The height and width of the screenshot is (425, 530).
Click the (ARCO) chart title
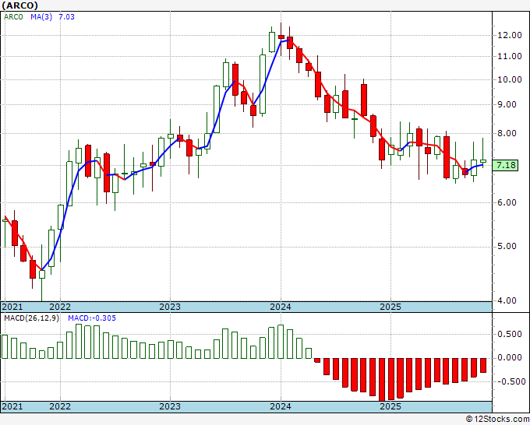(20, 5)
